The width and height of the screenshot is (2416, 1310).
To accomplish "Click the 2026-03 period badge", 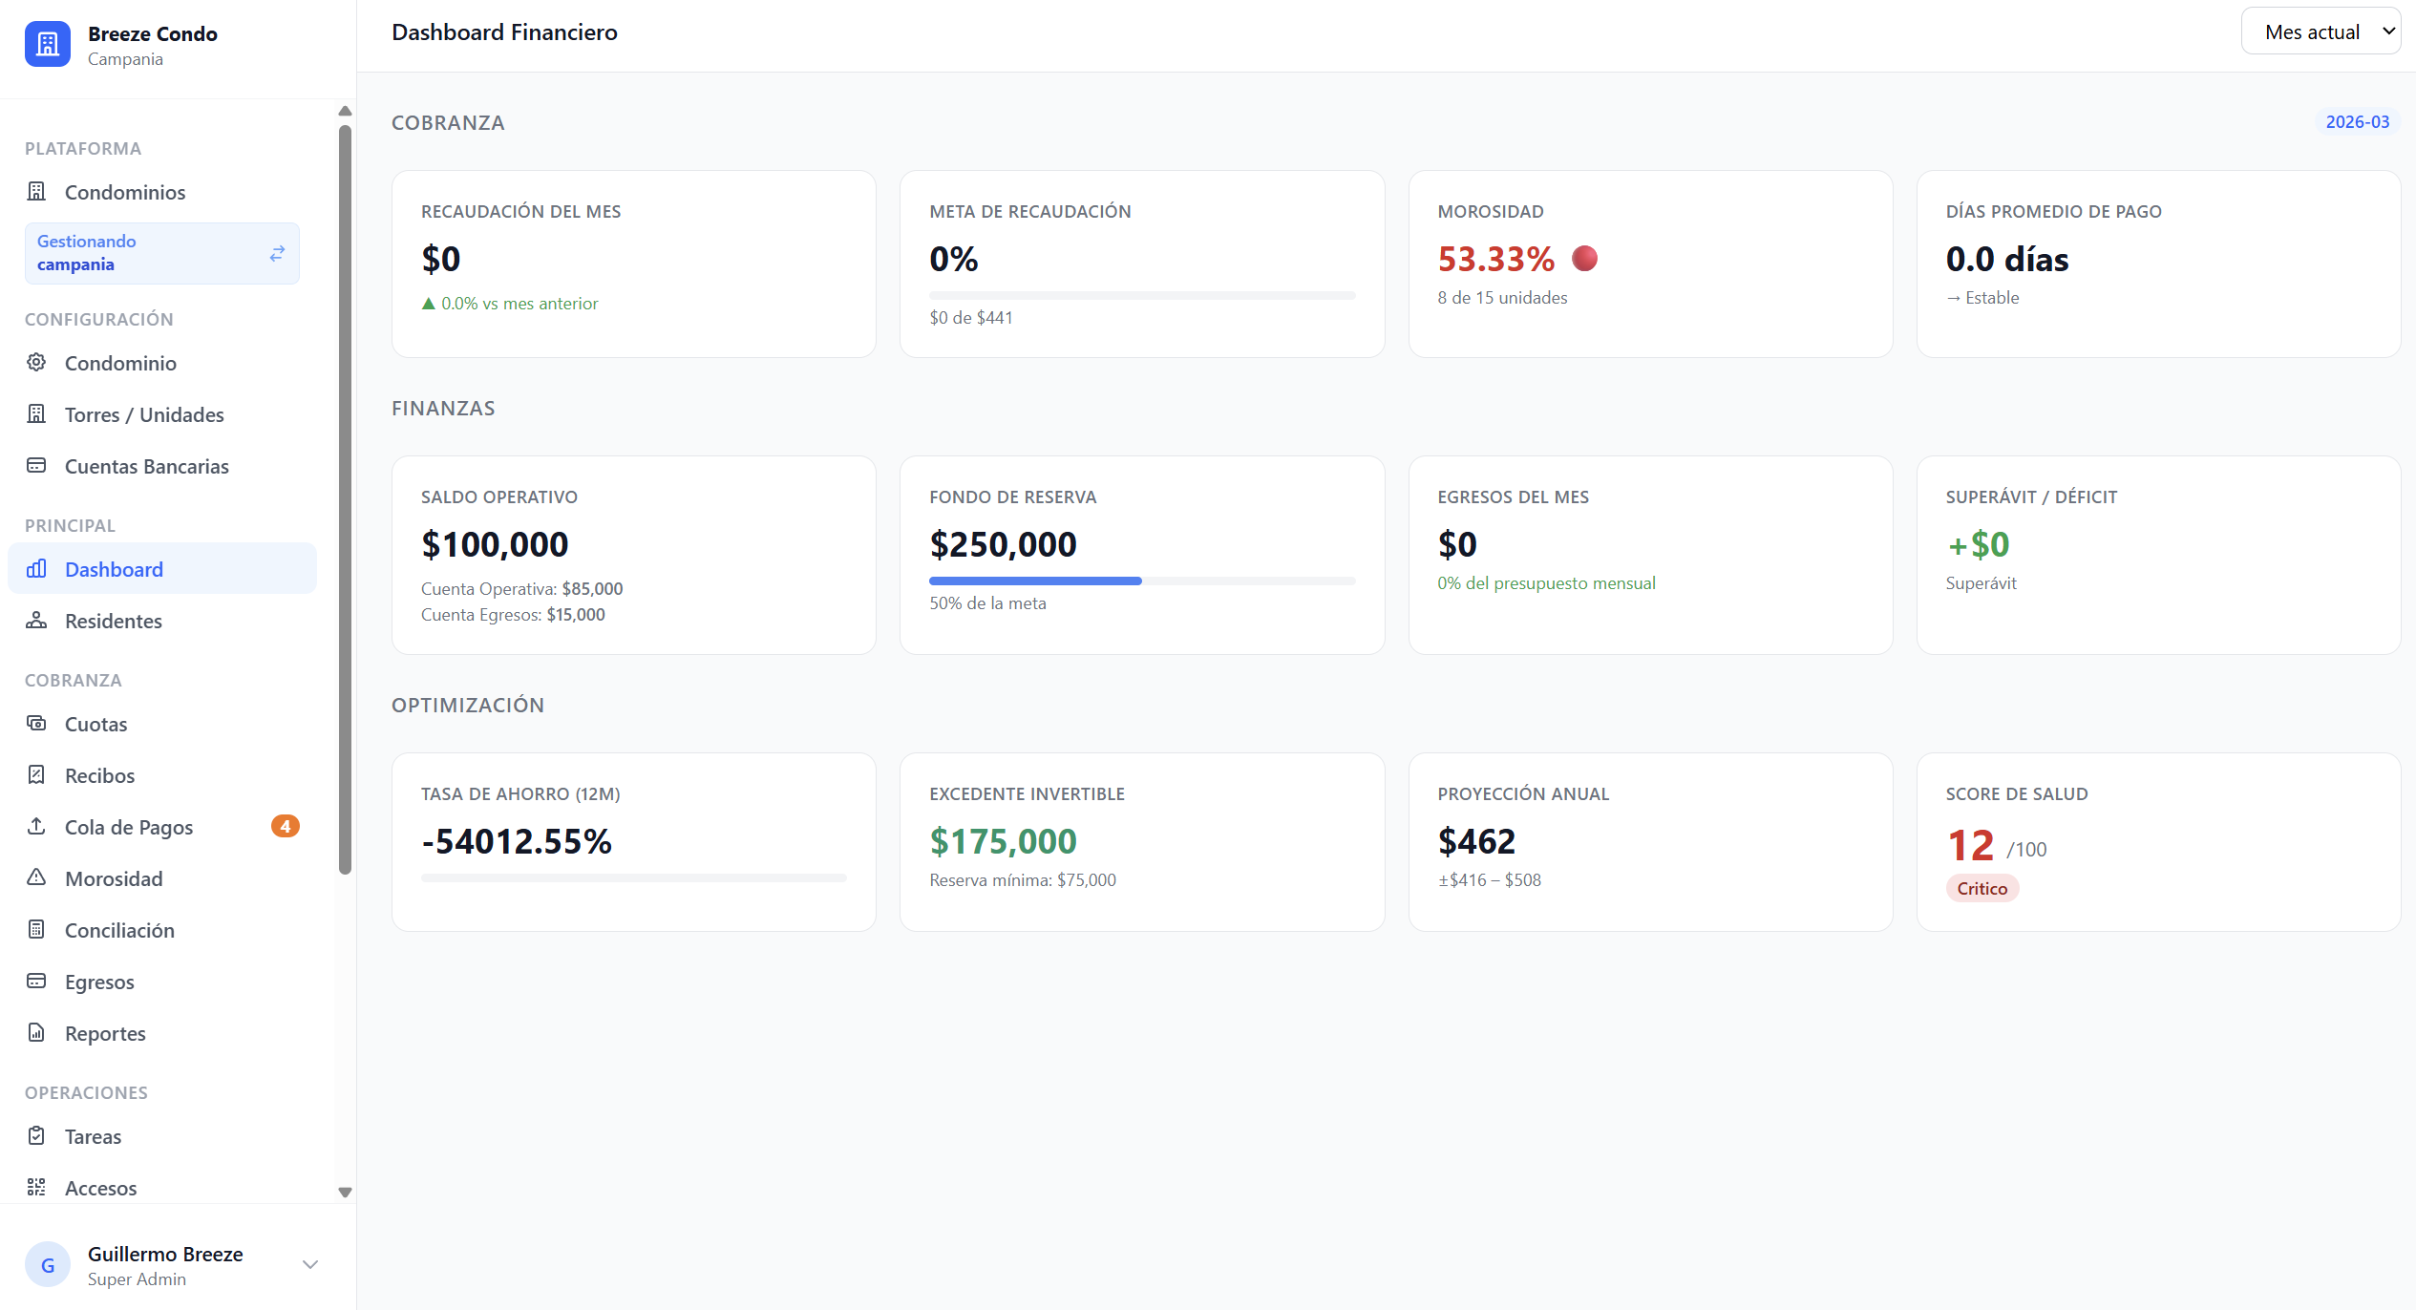I will (x=2358, y=122).
